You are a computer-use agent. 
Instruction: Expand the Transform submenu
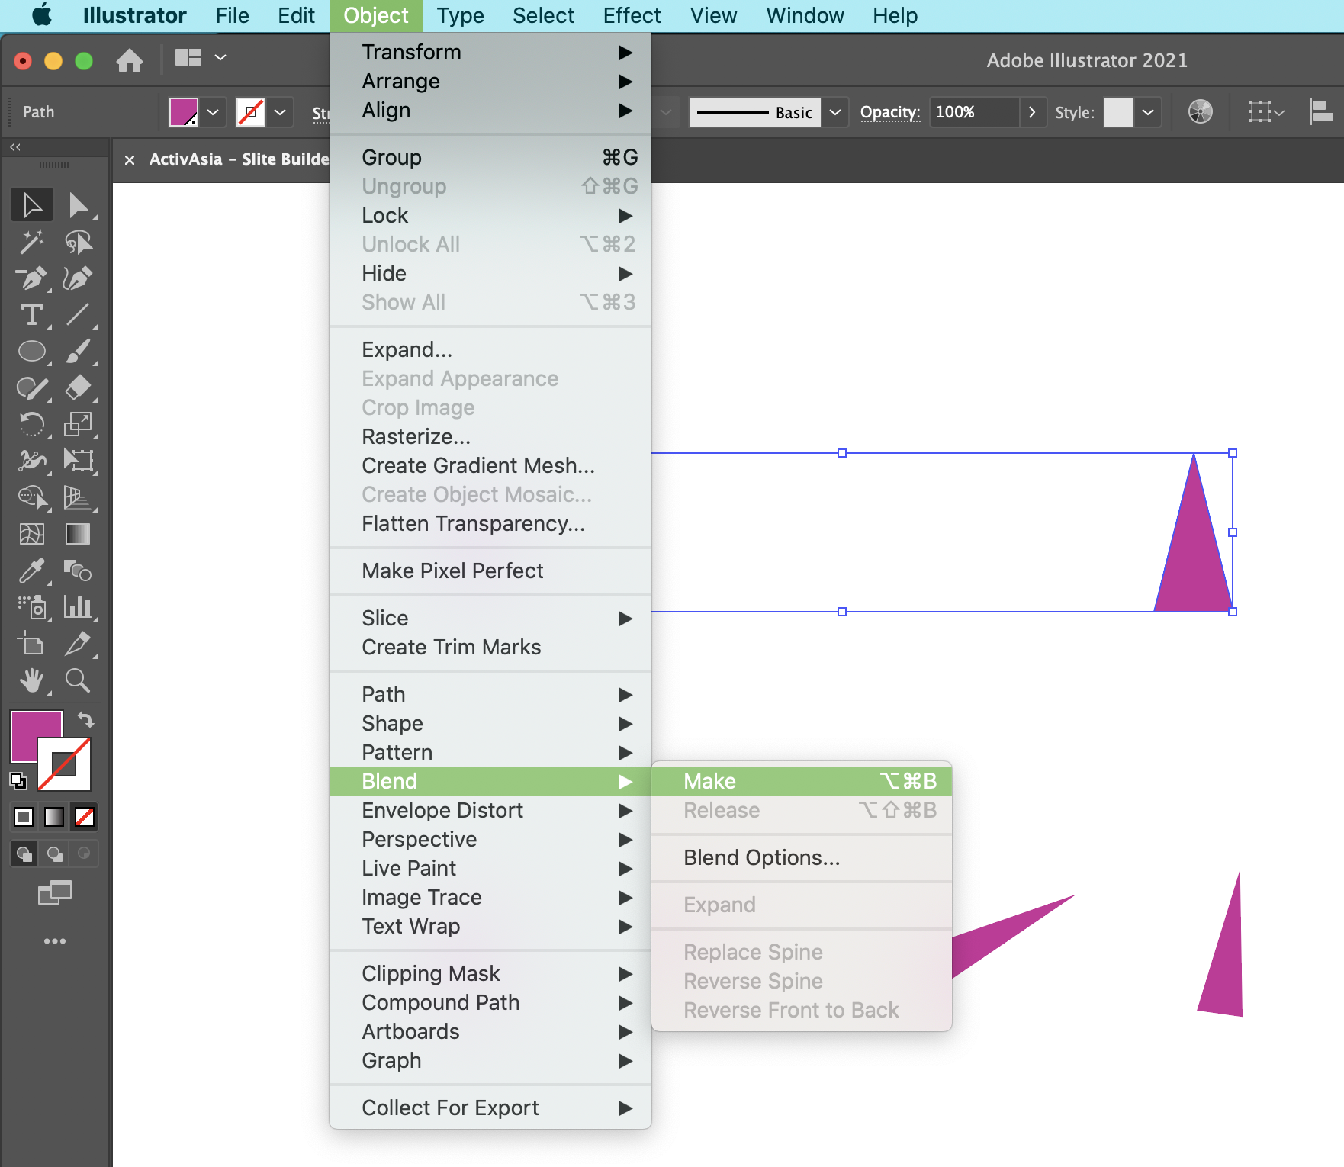point(490,52)
